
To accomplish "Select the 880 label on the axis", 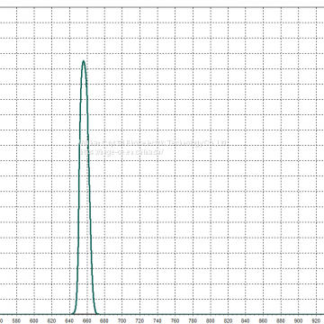I will (281, 320).
